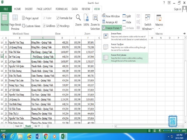Open the Bắc TP sheet tab
The image size is (187, 140).
click(x=37, y=126)
